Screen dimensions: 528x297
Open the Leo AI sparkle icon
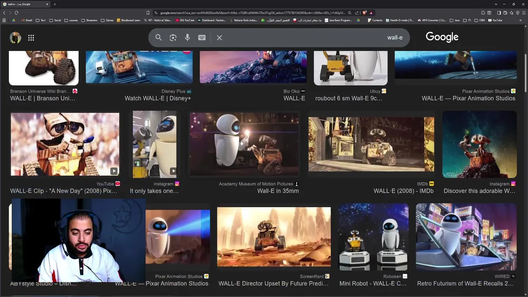[511, 13]
